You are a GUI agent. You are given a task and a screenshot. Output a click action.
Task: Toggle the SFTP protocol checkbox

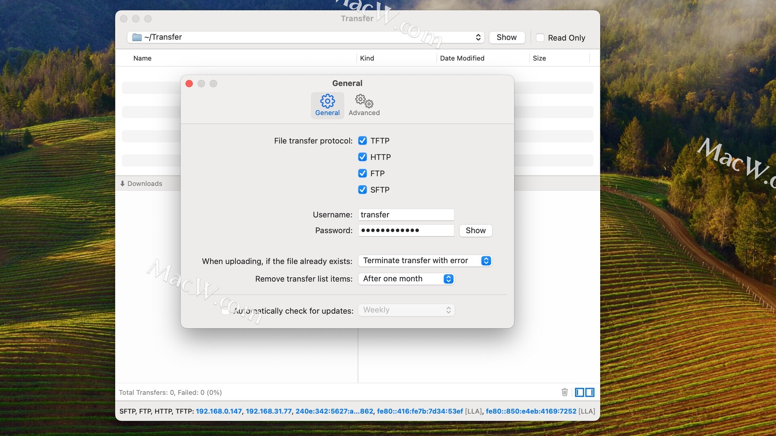click(x=363, y=190)
